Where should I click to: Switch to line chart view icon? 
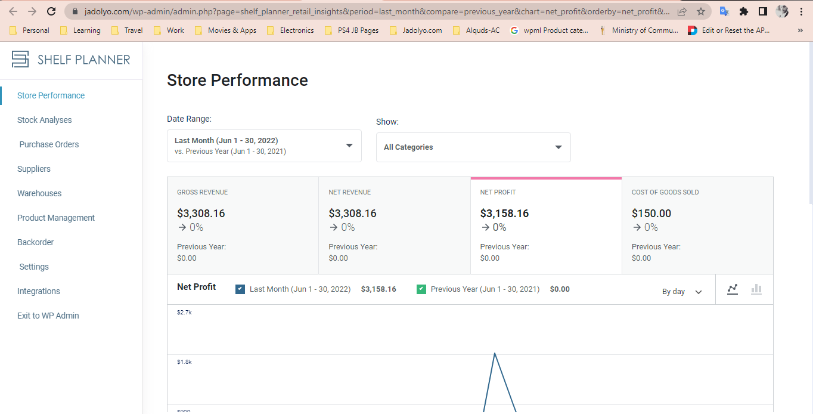click(733, 289)
